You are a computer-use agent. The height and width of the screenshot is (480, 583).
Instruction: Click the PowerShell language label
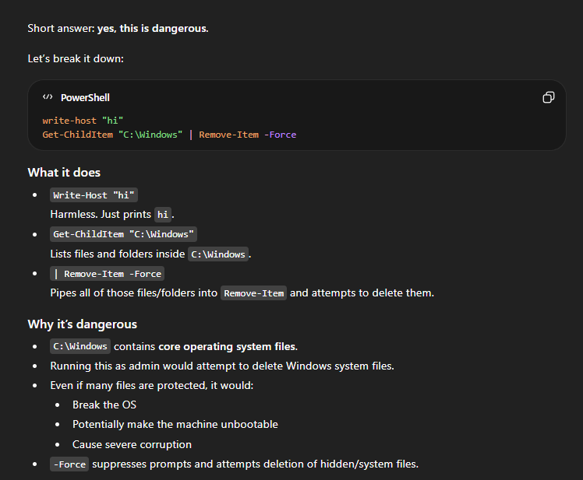coord(85,98)
